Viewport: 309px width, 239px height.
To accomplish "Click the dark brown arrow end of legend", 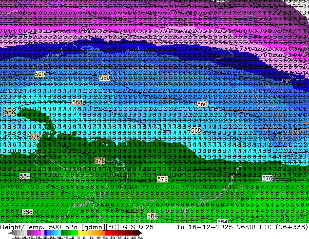I will click(140, 233).
